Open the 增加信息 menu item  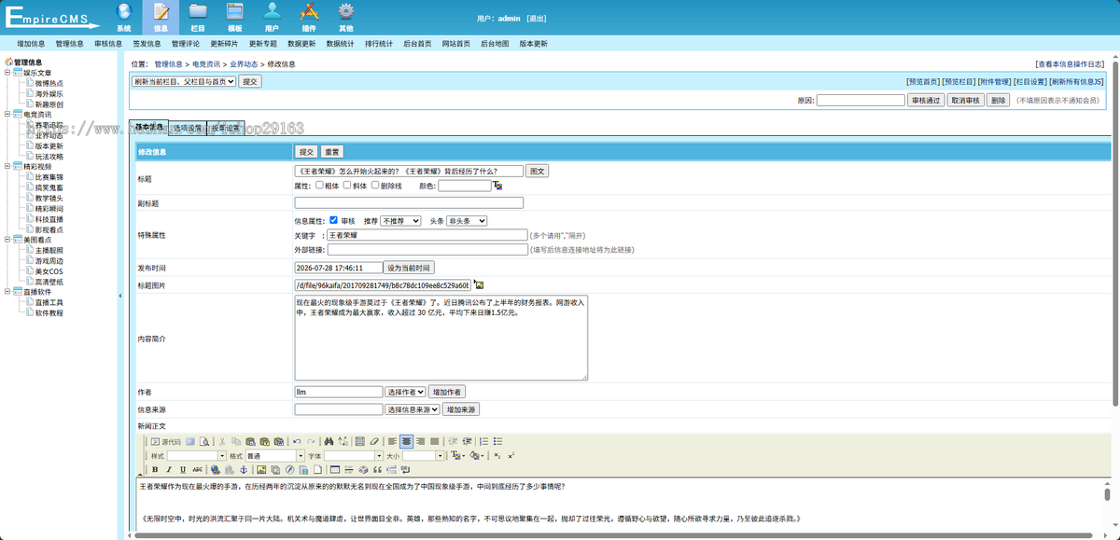point(31,44)
